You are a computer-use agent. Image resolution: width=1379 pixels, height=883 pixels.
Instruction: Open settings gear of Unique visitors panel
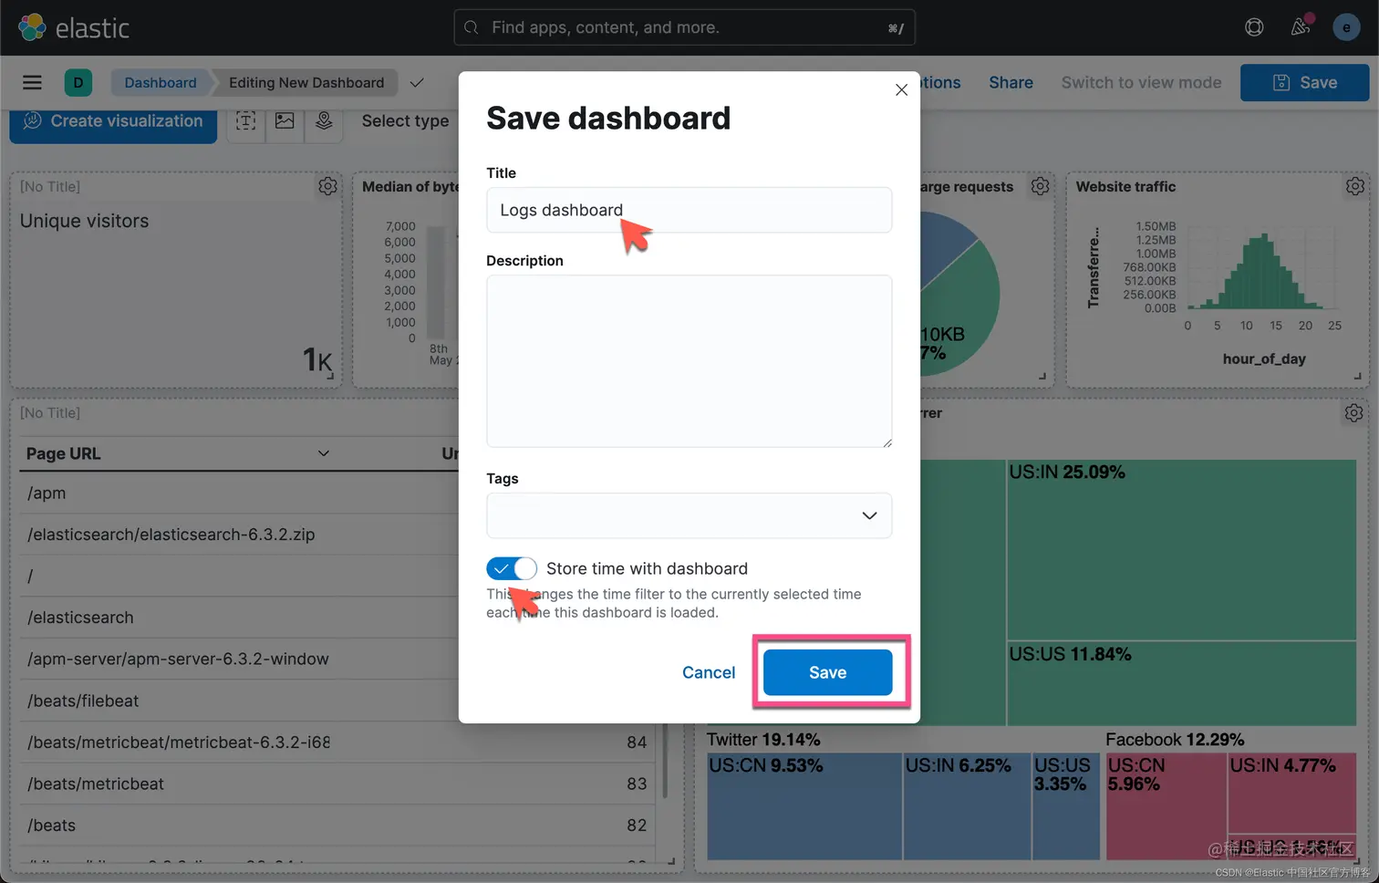pos(327,186)
